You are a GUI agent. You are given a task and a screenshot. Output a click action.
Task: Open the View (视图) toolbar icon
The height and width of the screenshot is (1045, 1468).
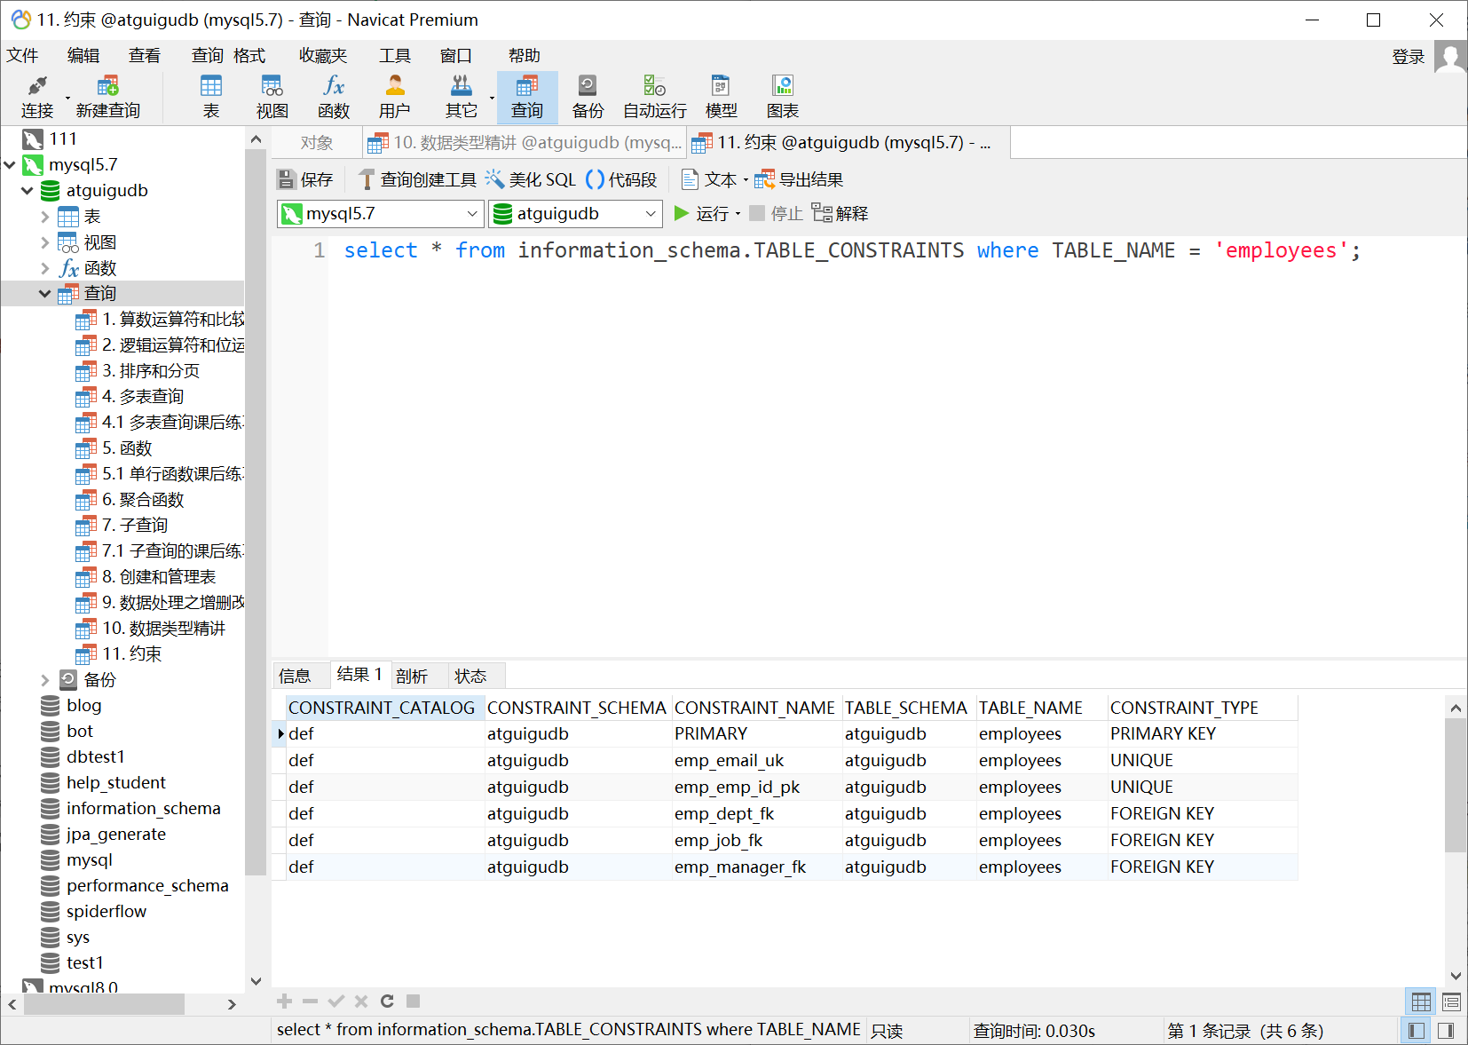tap(272, 97)
